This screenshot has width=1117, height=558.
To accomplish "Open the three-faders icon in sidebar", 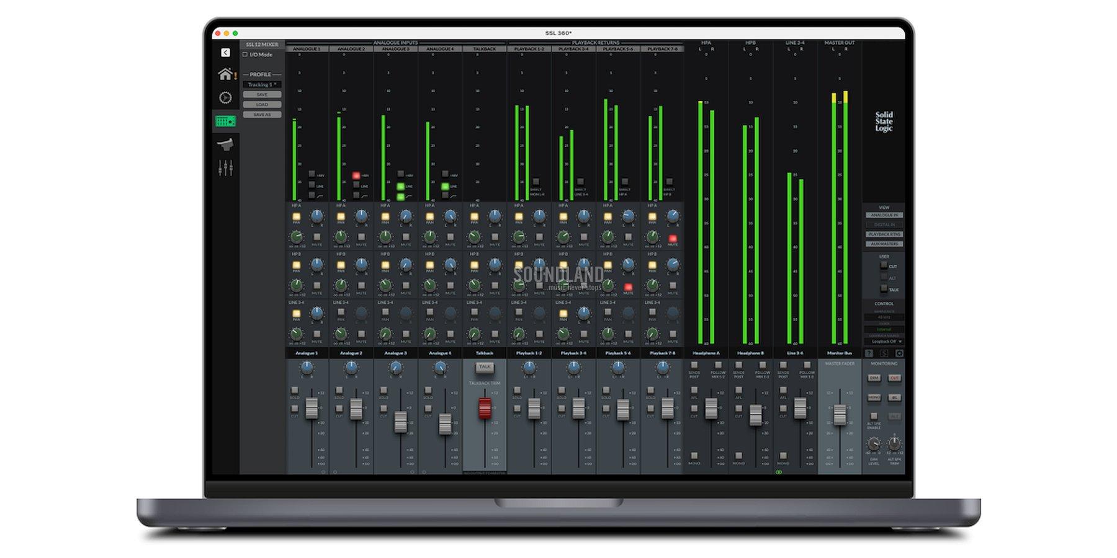I will (x=225, y=167).
